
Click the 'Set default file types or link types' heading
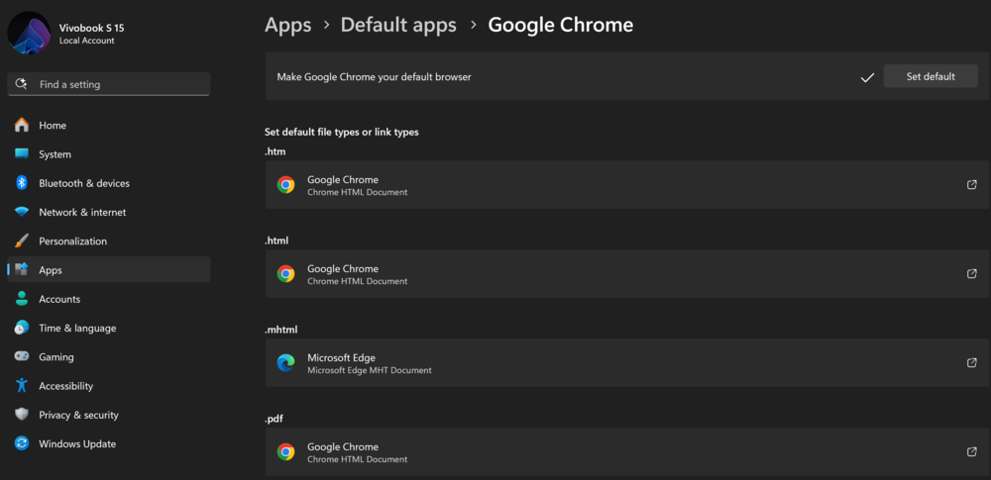click(341, 132)
